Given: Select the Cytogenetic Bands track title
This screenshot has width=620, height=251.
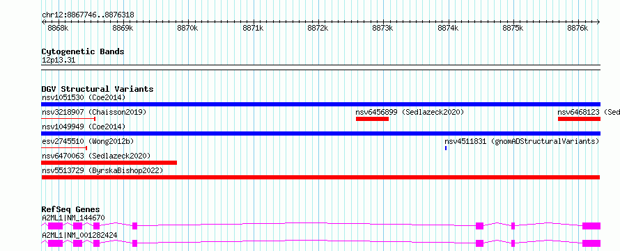Looking at the screenshot, I should [x=83, y=51].
